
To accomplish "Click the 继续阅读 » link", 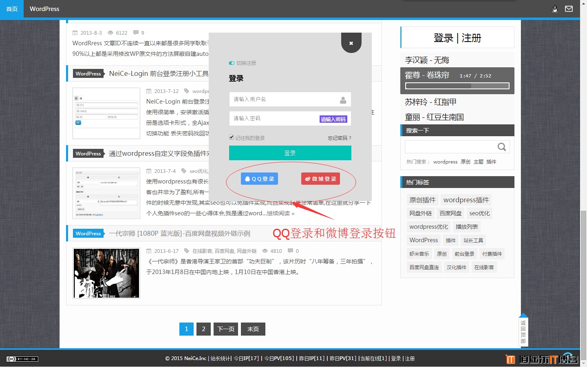I will (280, 213).
